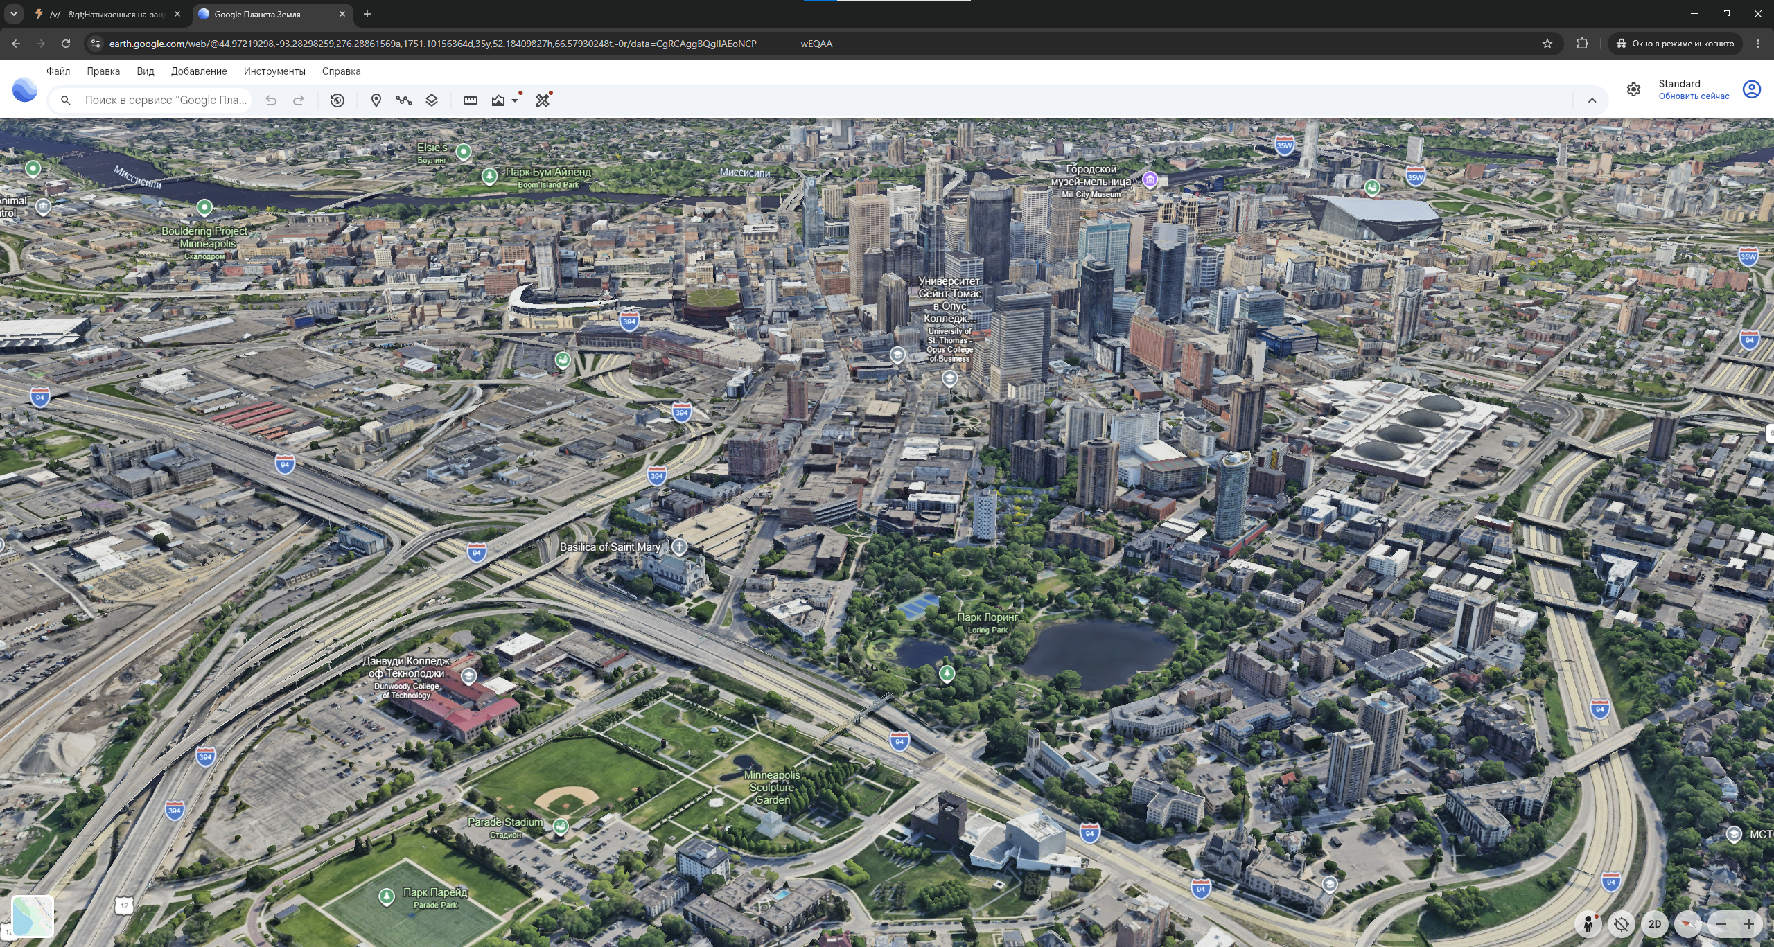Click the browser address bar URL

471,44
